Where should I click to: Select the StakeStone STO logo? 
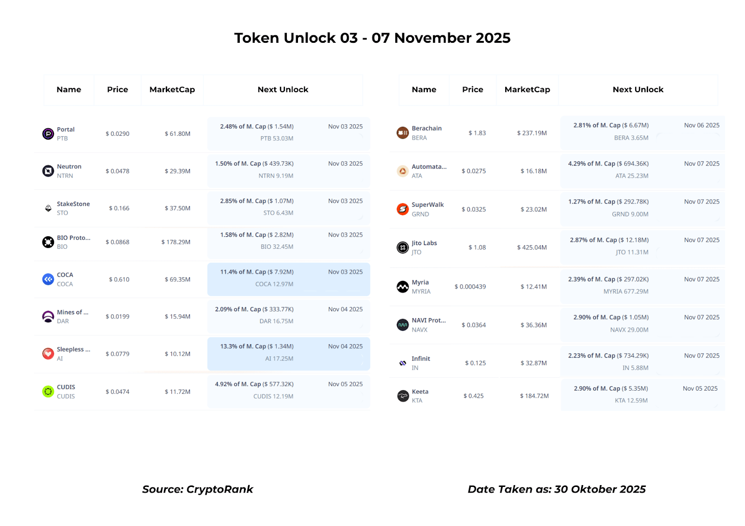tap(48, 208)
